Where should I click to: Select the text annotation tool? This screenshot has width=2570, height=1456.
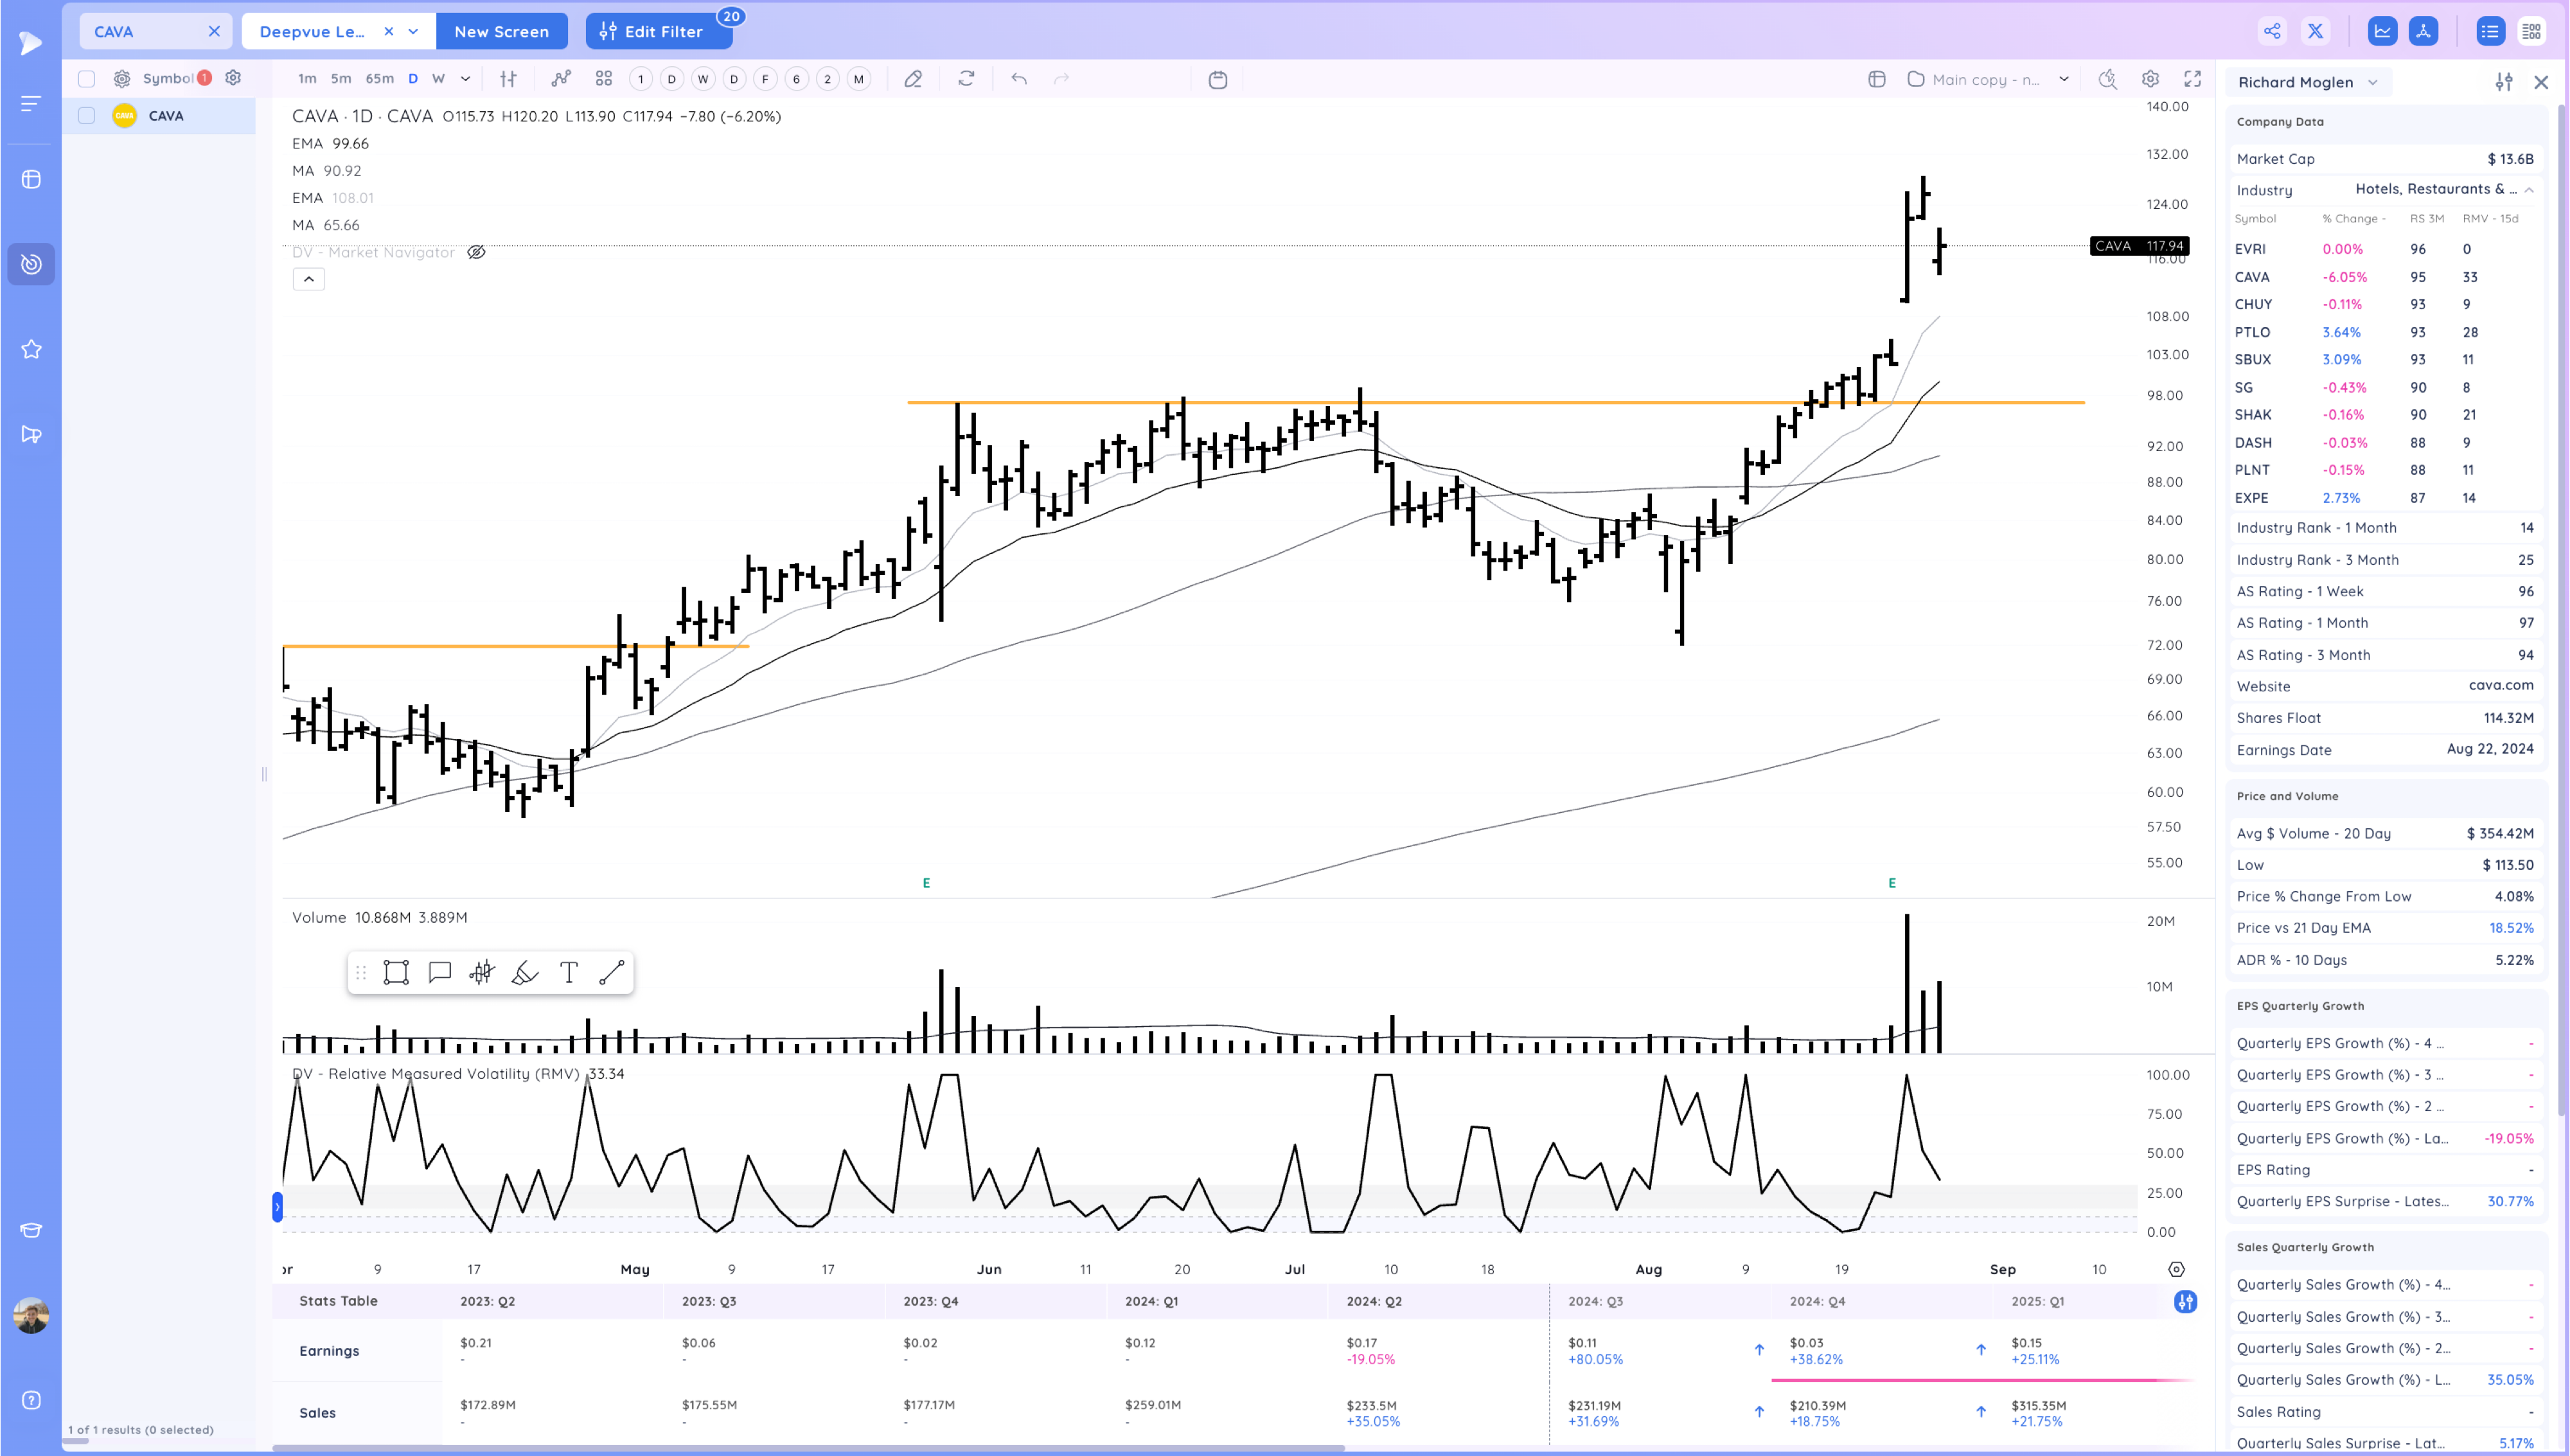click(x=569, y=973)
